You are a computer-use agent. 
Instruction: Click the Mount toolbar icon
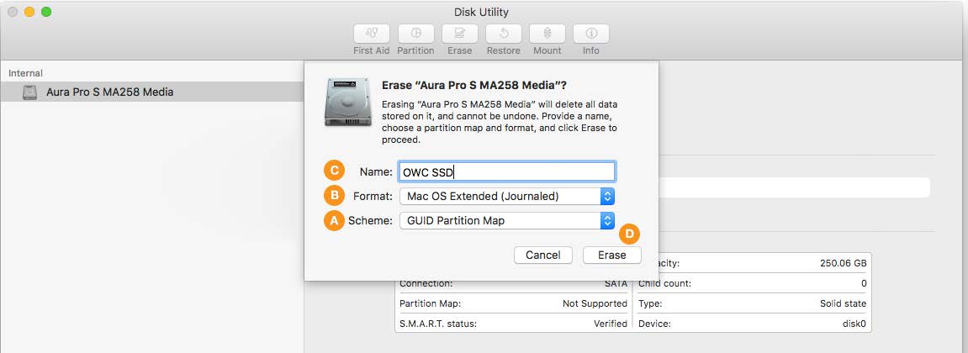(547, 34)
